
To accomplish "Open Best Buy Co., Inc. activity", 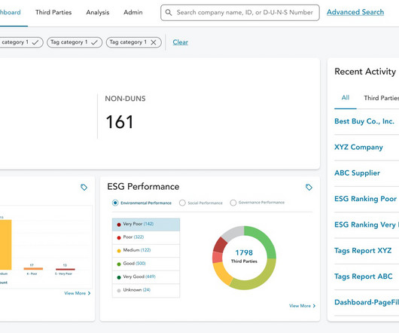I will 364,121.
